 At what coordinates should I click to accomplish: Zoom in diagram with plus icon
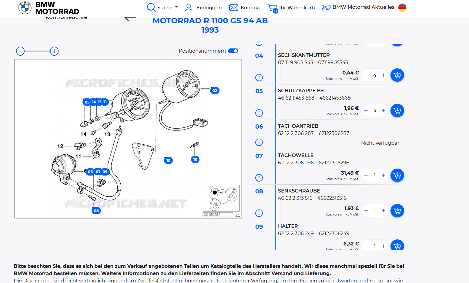[54, 51]
